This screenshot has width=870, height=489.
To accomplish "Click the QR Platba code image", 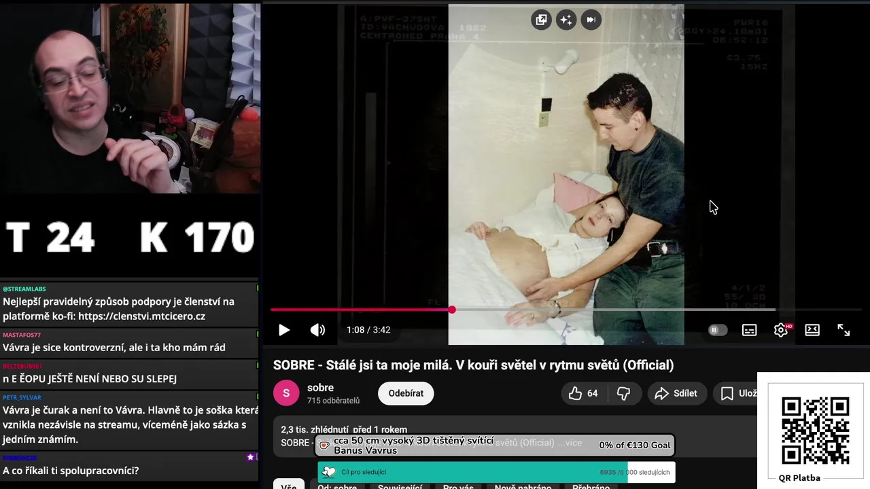I will tap(815, 431).
